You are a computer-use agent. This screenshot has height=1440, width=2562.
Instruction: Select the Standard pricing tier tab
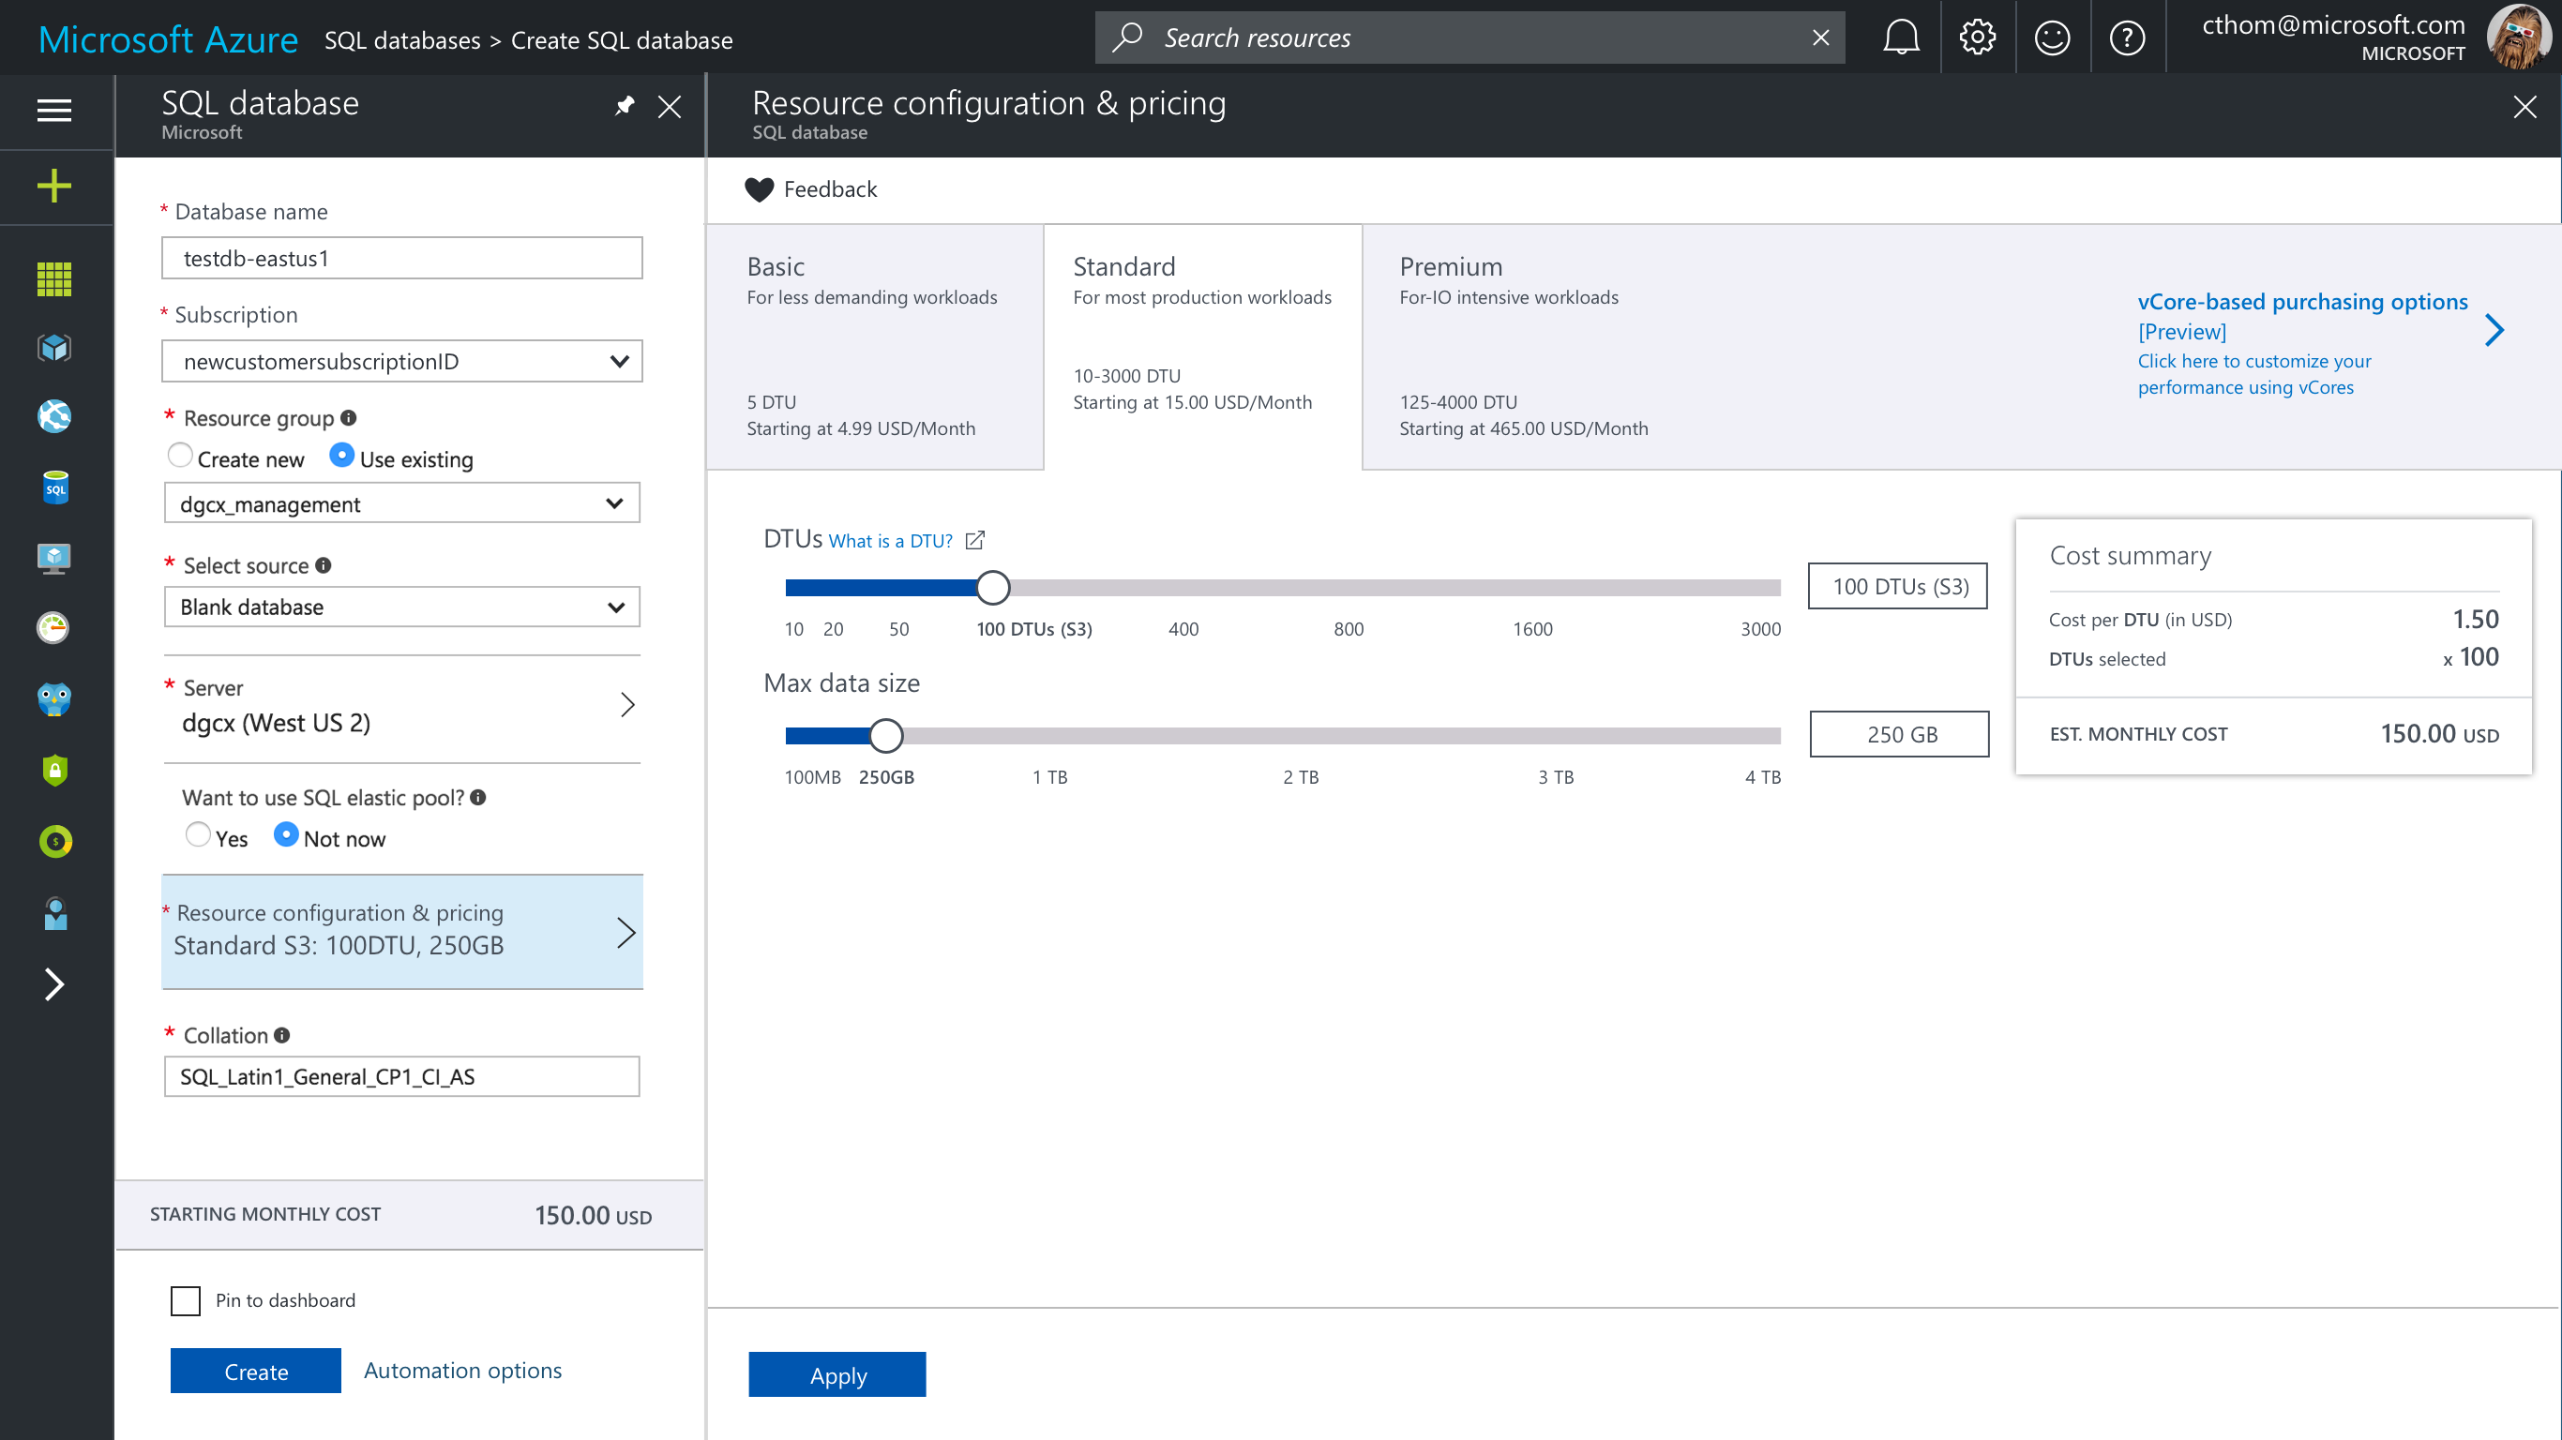(1202, 346)
